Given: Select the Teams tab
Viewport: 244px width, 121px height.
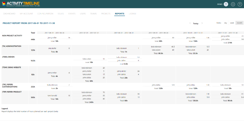Looking at the screenshot, I should coord(93,13).
